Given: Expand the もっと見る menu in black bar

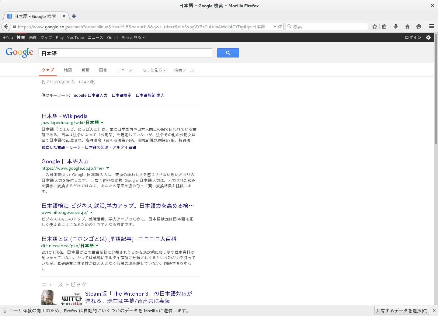Looking at the screenshot, I should coord(133,37).
